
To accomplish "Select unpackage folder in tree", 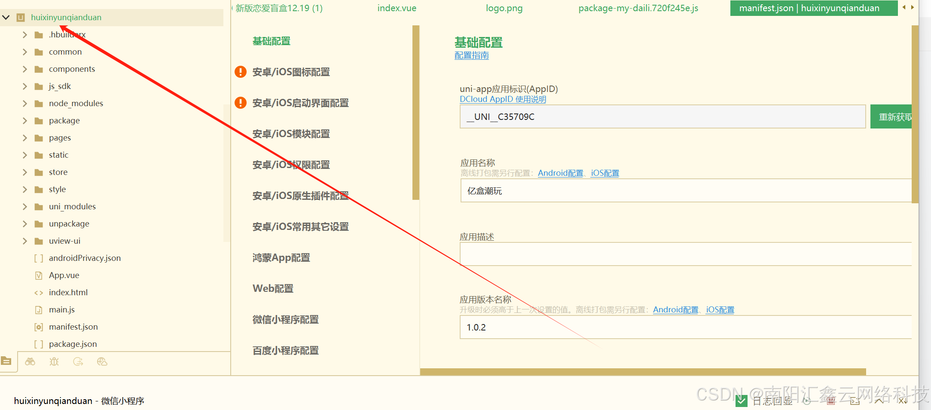I will (69, 224).
